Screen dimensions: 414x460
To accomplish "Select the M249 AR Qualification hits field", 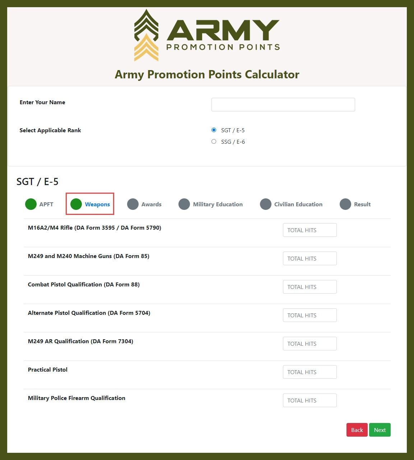I will [310, 344].
